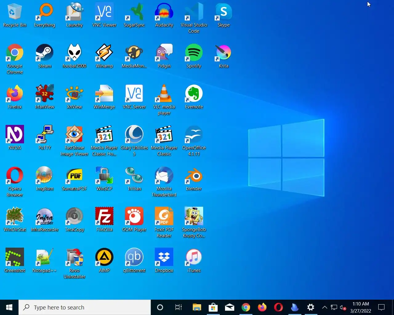Click the Krita desktop icon
Image resolution: width=394 pixels, height=315 pixels.
coord(223,56)
